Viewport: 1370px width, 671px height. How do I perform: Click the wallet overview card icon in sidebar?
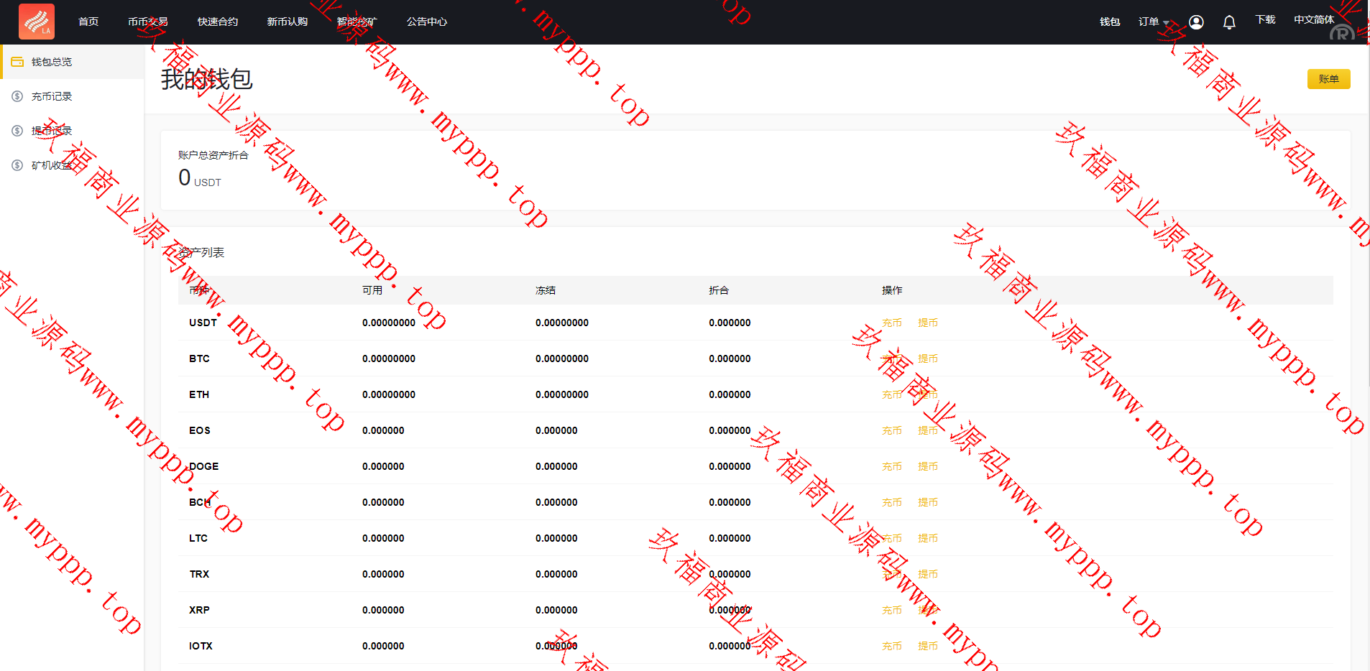tap(17, 62)
